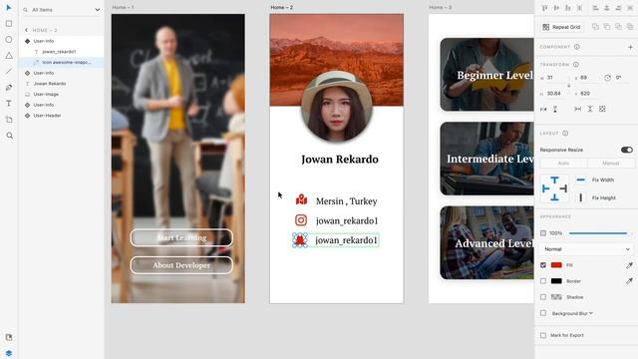Viewport: 638px width, 359px height.
Task: Toggle the Responsive Resize switch
Action: (x=627, y=150)
